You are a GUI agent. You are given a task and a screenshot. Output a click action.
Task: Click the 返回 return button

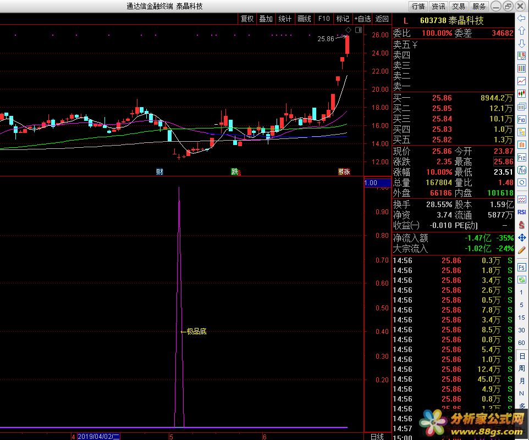tap(382, 19)
